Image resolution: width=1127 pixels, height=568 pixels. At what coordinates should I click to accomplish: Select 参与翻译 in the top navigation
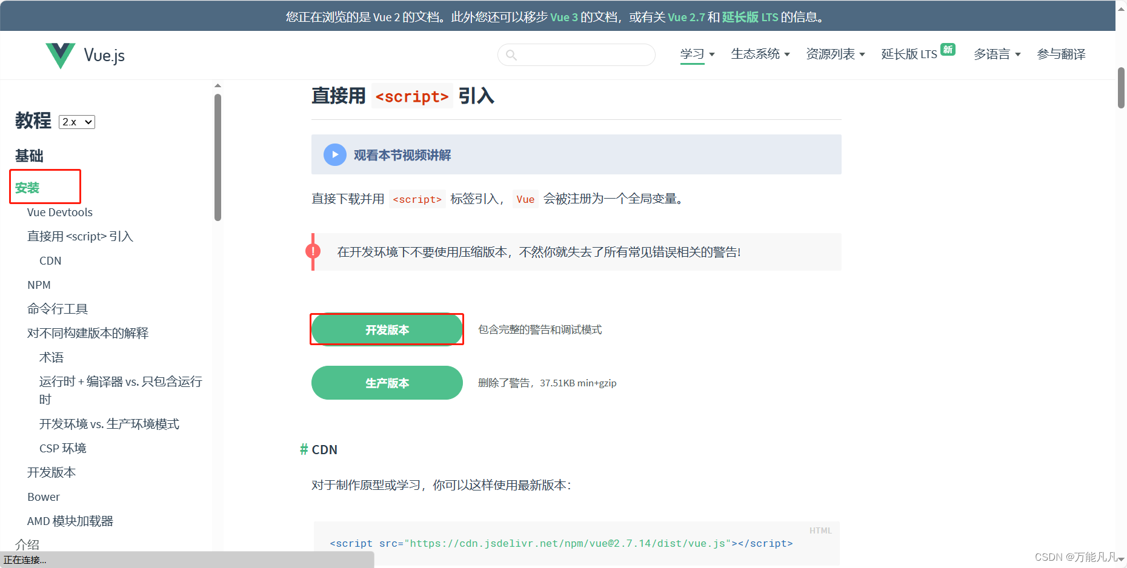(1061, 54)
